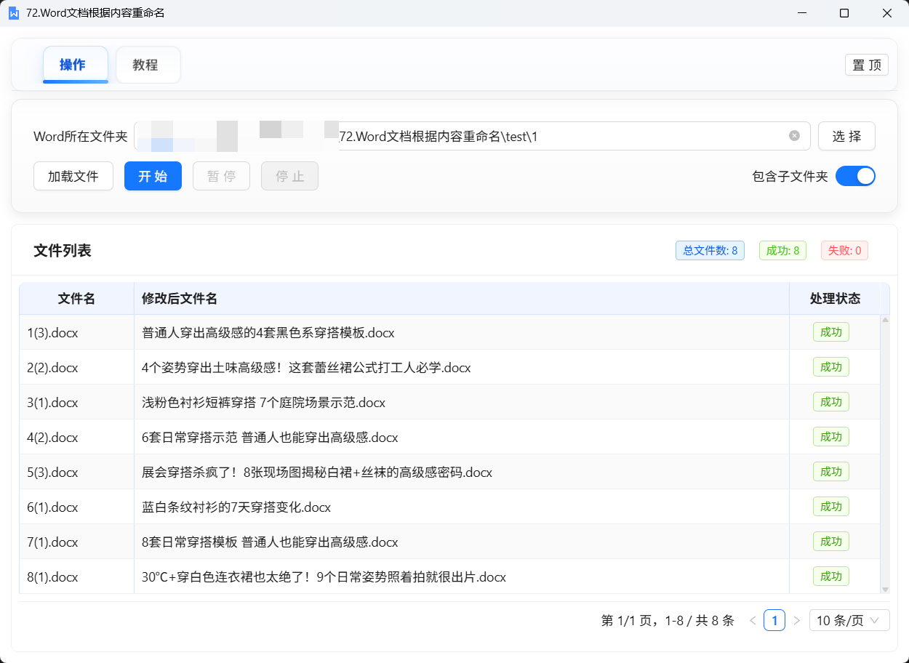Click the app logo in the title bar
Viewport: 909px width, 663px height.
pos(14,12)
